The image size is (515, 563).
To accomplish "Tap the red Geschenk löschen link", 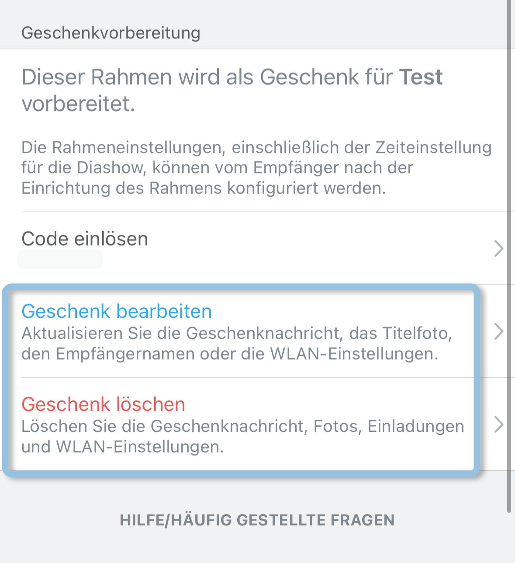I will [x=104, y=404].
